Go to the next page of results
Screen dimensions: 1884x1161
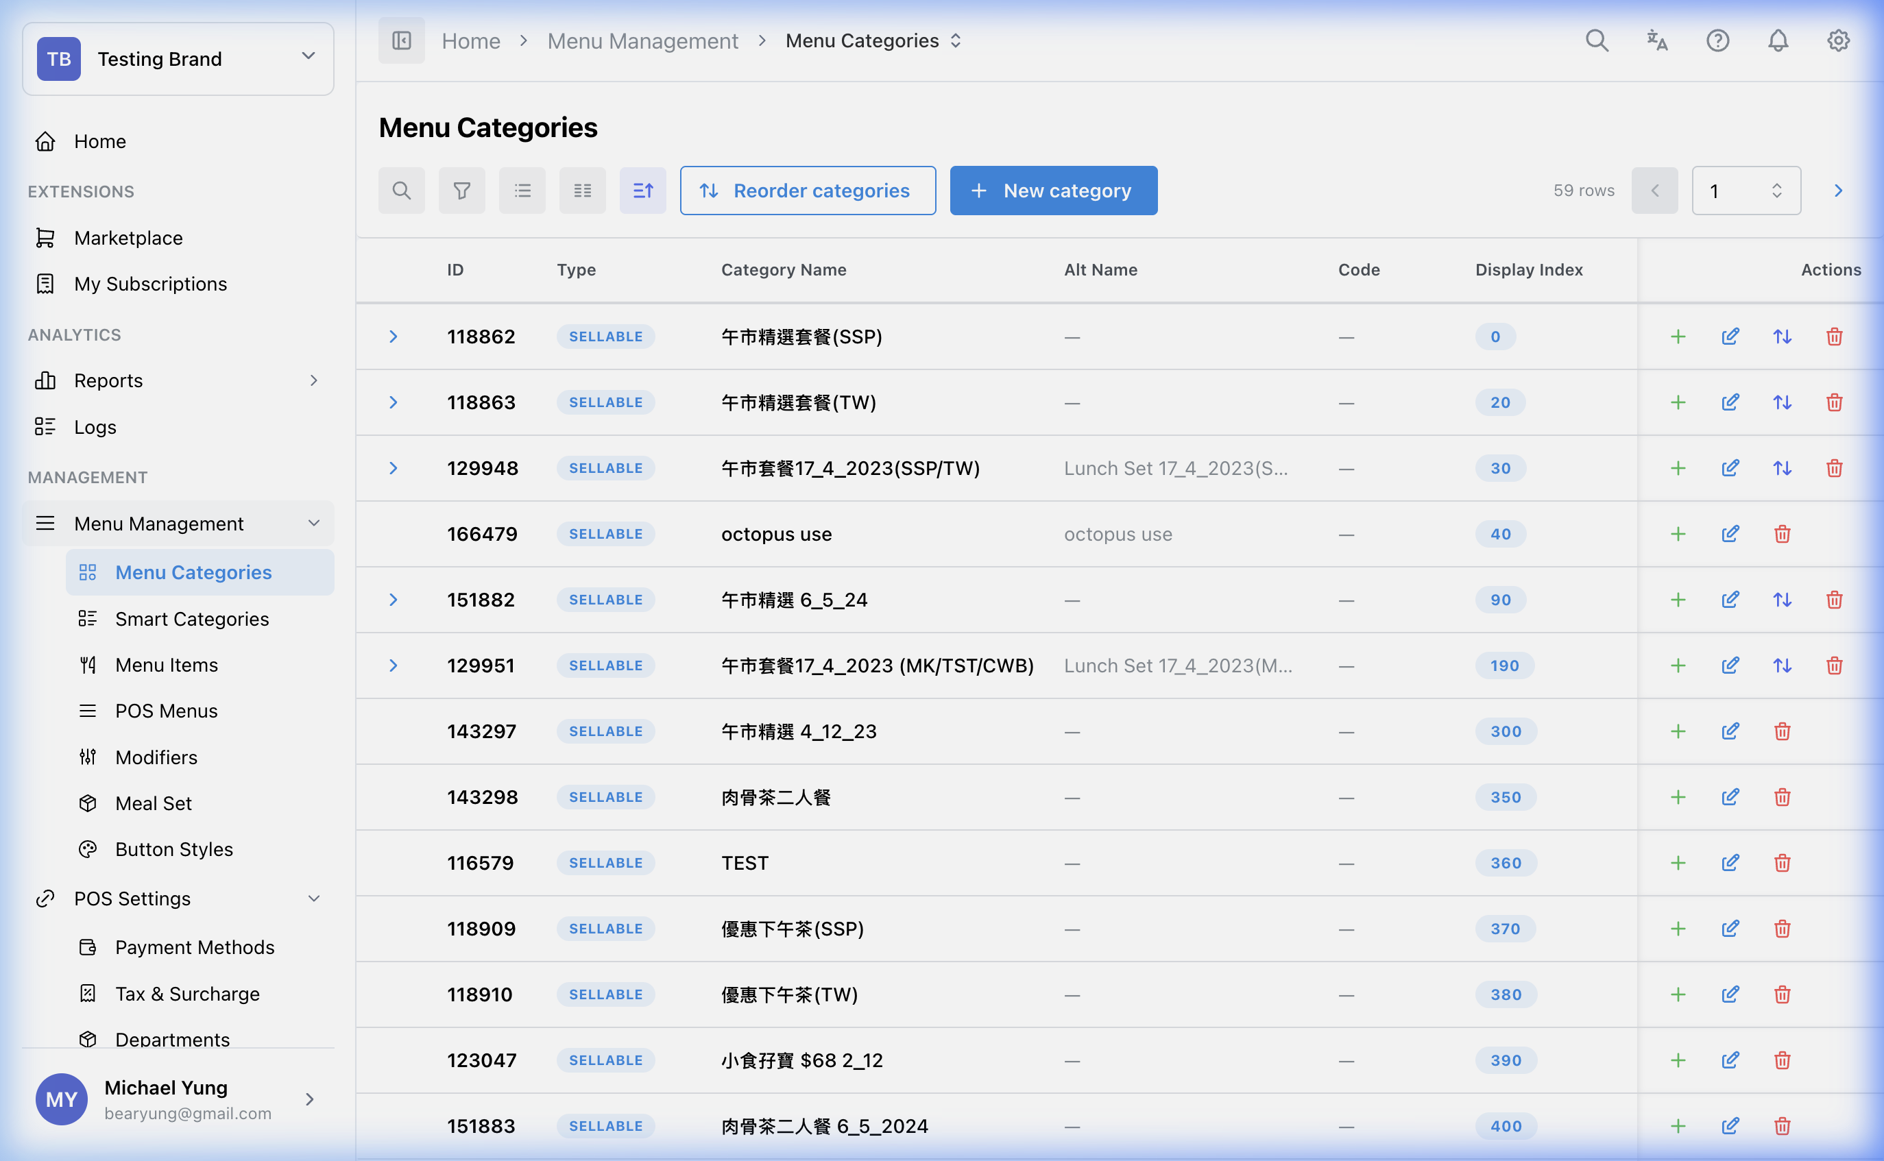click(1838, 191)
